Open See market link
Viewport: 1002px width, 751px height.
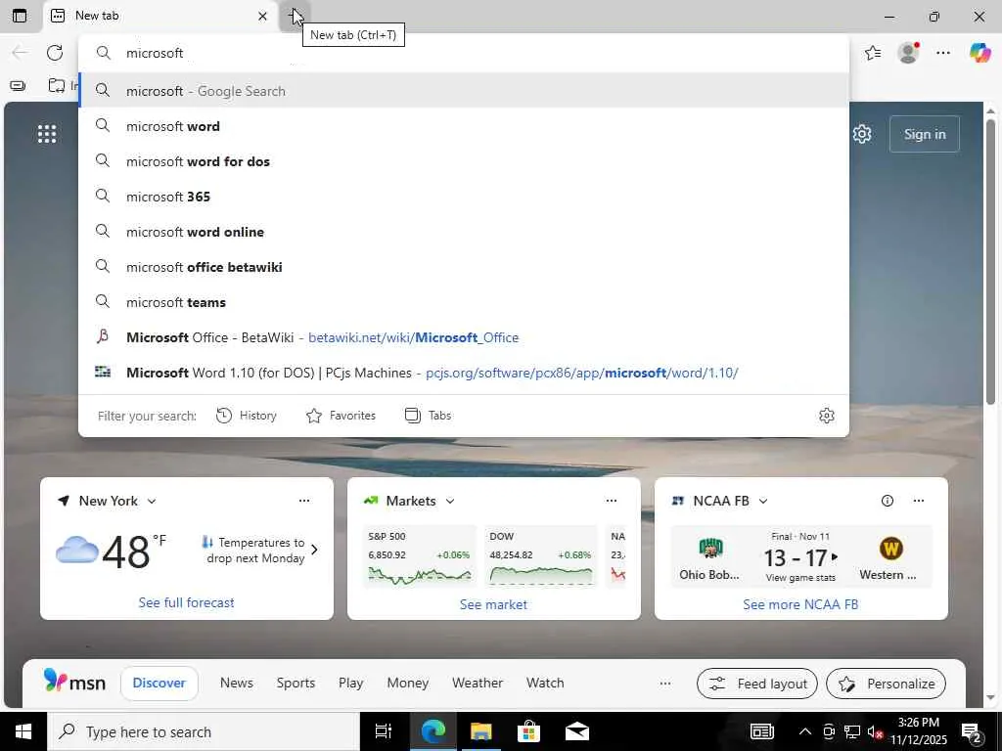pyautogui.click(x=493, y=604)
